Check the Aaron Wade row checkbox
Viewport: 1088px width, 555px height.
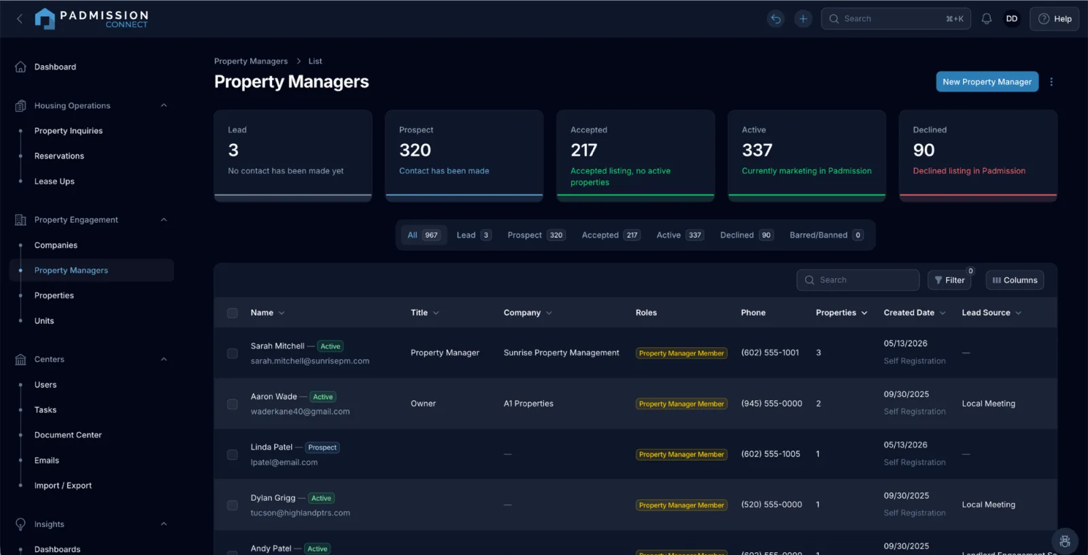point(233,404)
